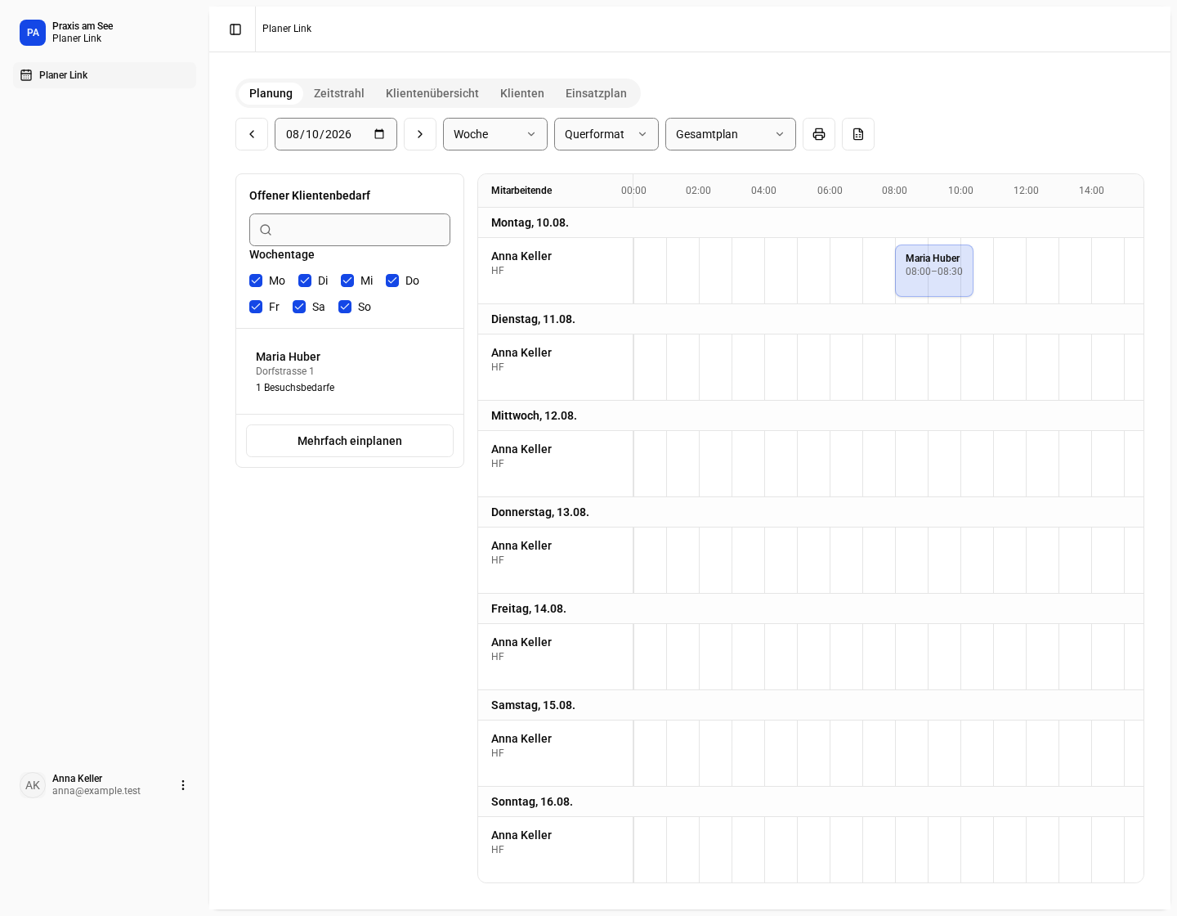Image resolution: width=1177 pixels, height=916 pixels.
Task: Click the AK user avatar
Action: 33,785
